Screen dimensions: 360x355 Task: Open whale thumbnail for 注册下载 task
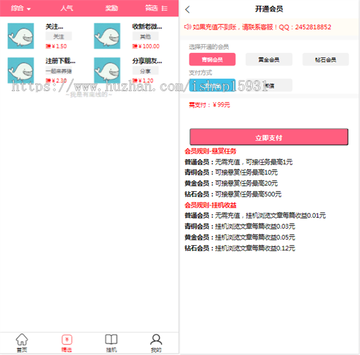[x=21, y=70]
